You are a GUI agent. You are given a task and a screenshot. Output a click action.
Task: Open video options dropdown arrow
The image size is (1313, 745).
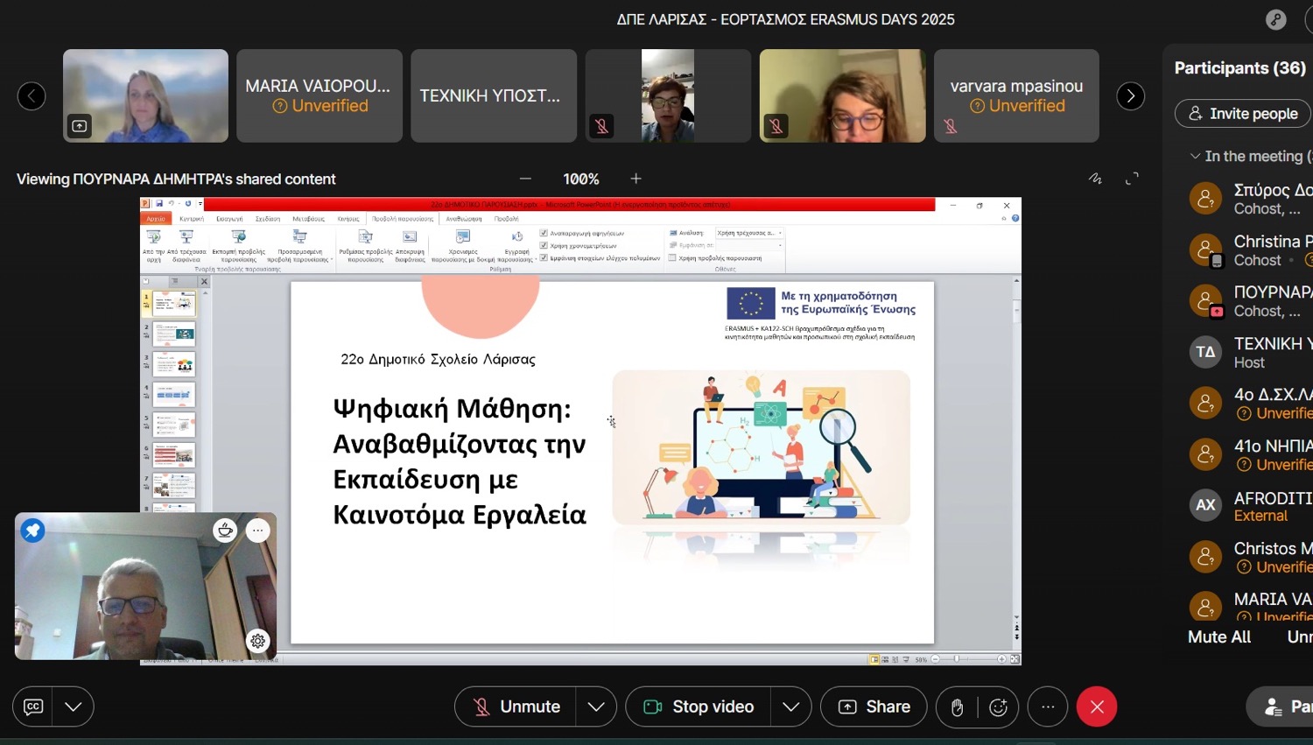(x=790, y=706)
